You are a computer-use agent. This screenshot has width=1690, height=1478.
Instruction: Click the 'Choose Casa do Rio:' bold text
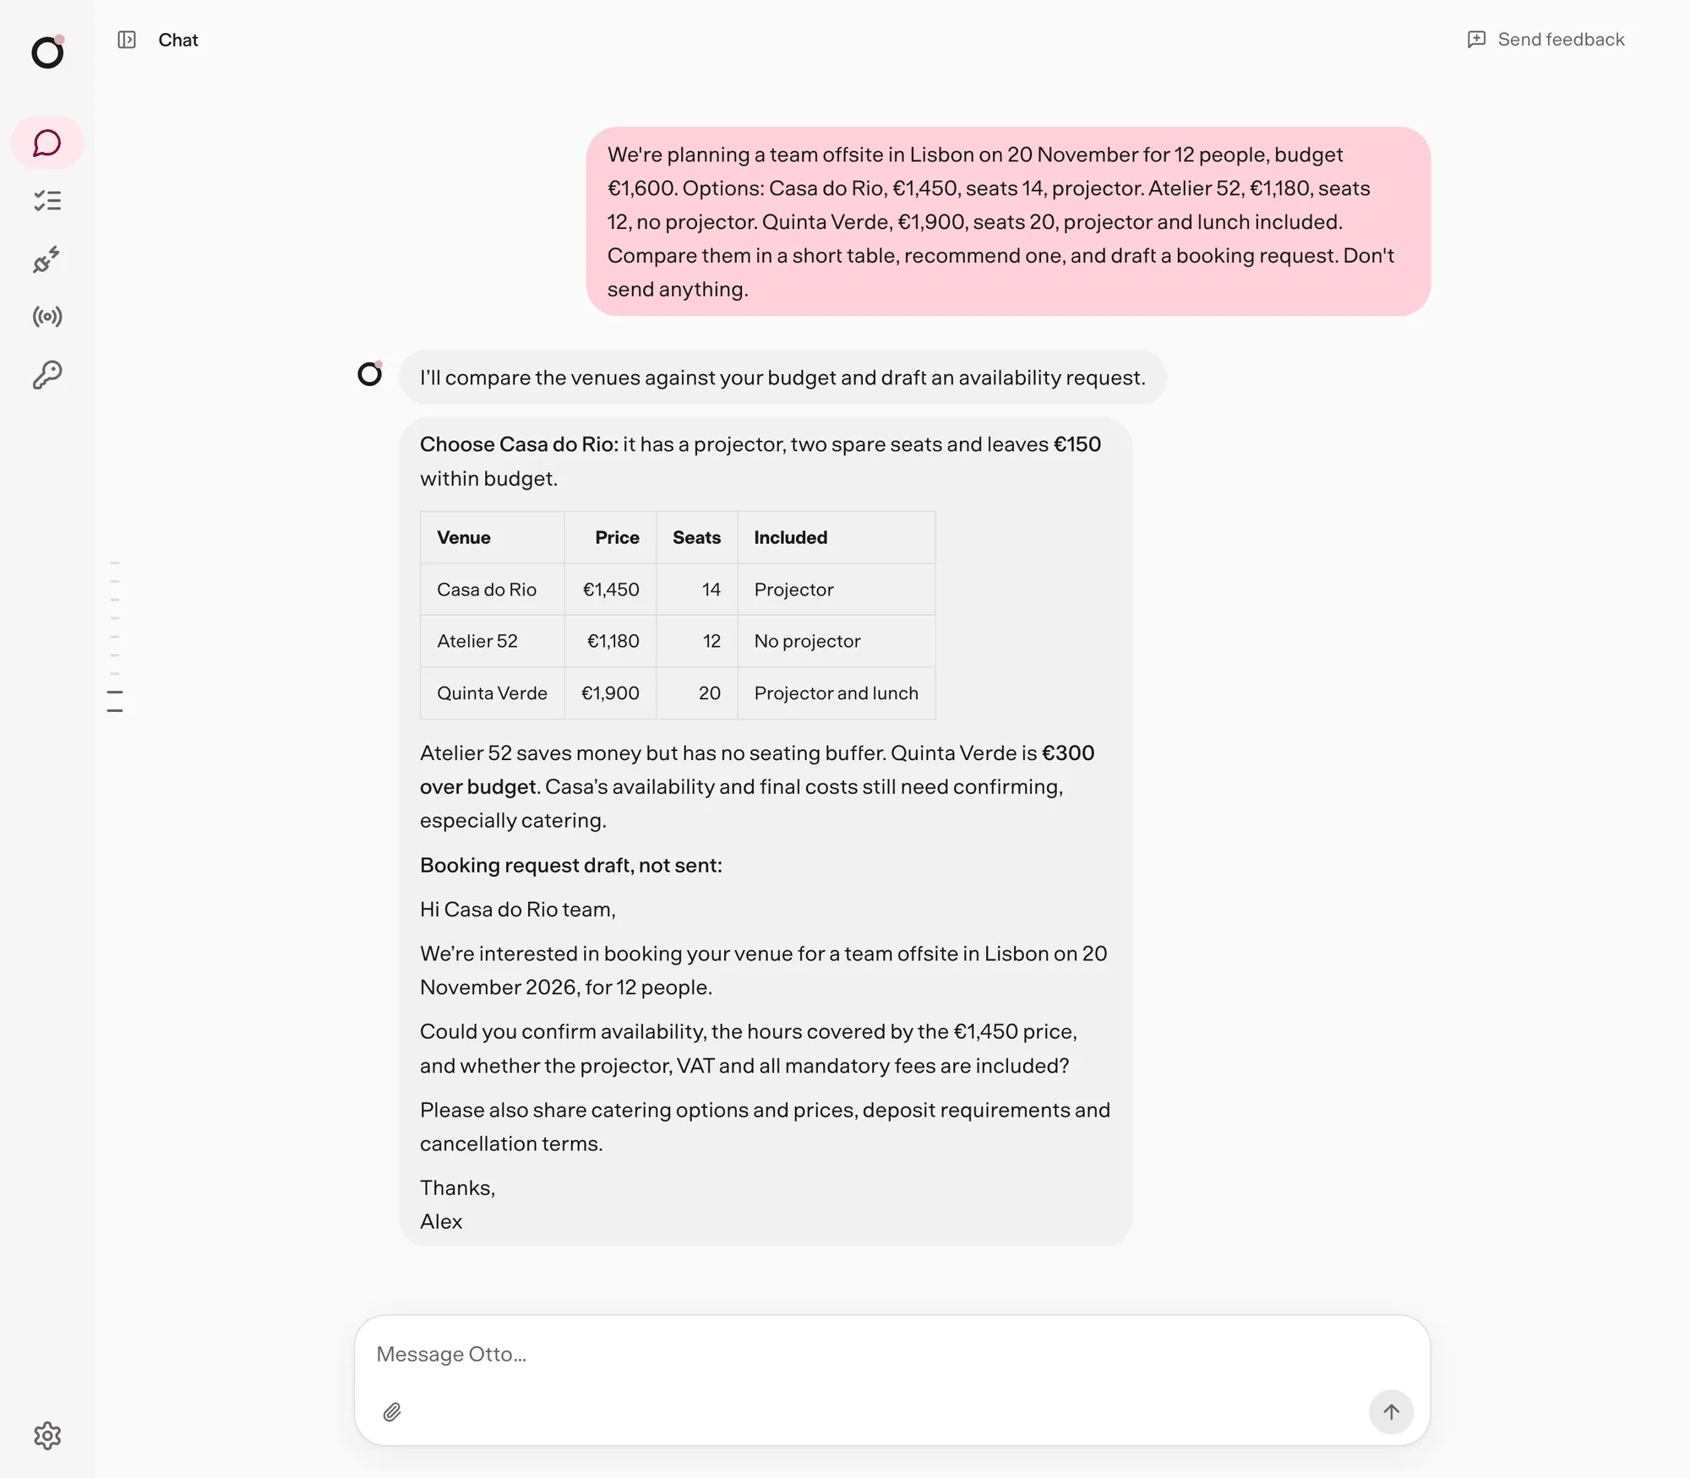(520, 444)
